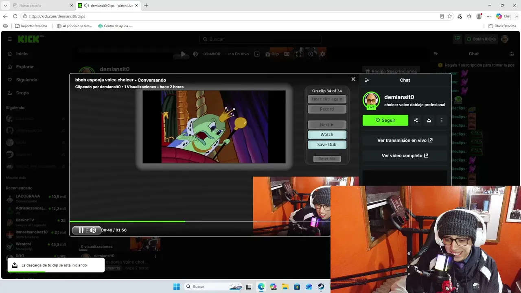
Task: Toggle volume on background stream player
Action: [195, 54]
